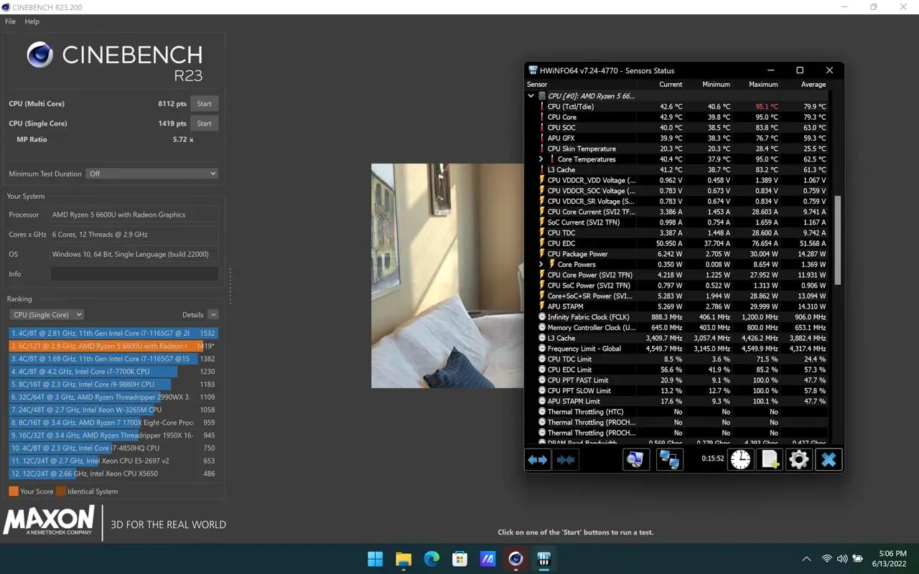
Task: Select the CPU Package Power sensor row
Action: 677,254
